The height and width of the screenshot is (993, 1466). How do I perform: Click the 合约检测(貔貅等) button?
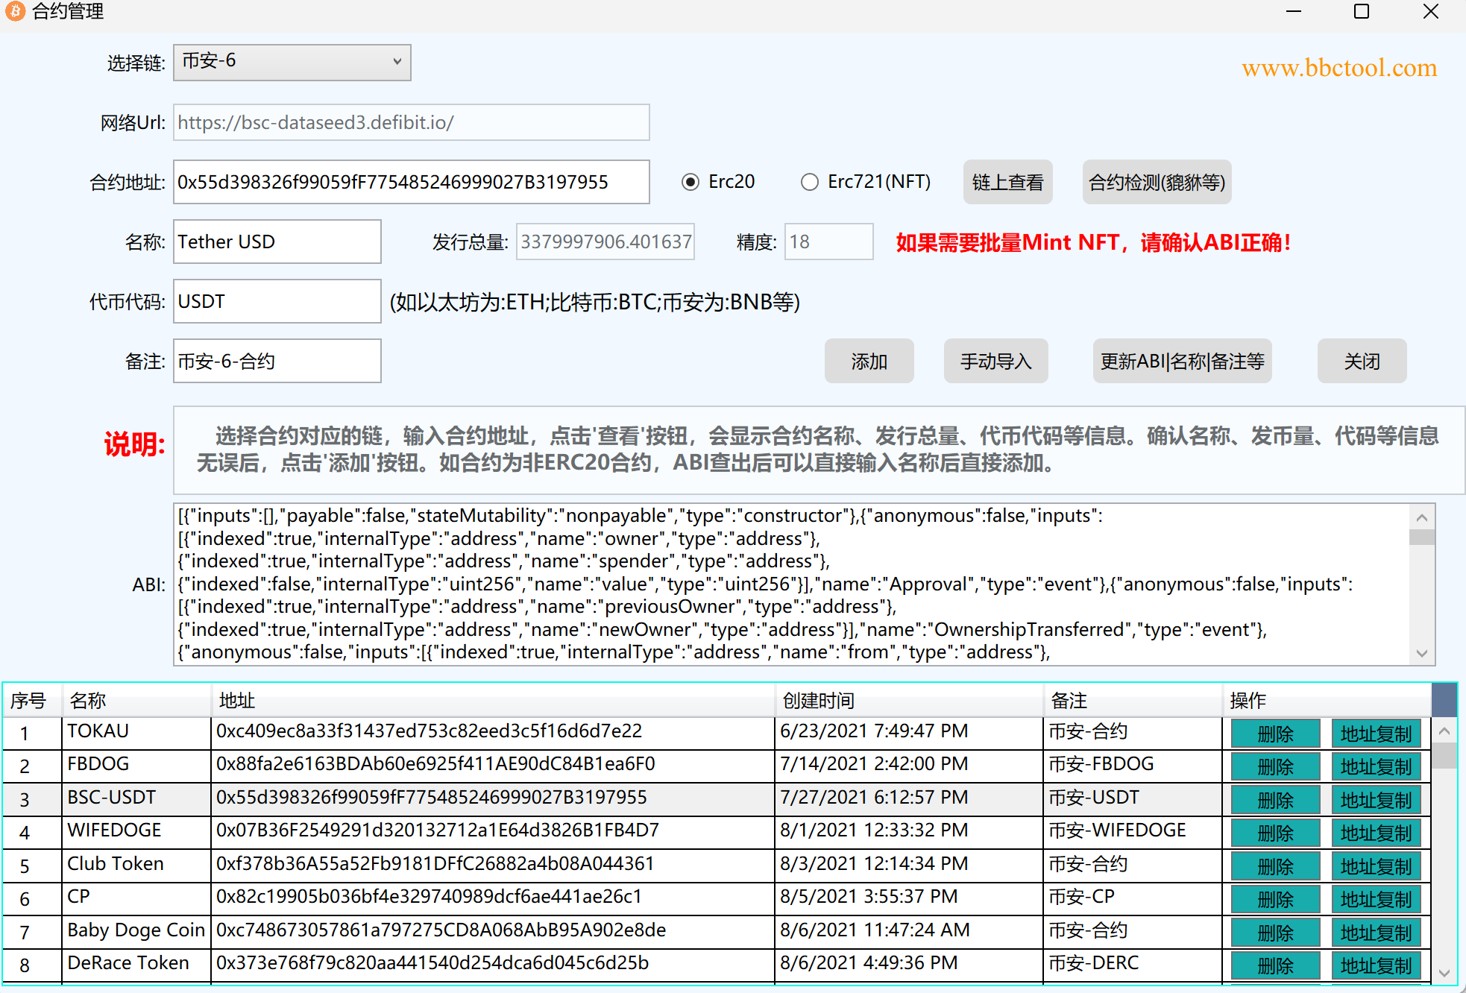pyautogui.click(x=1156, y=182)
